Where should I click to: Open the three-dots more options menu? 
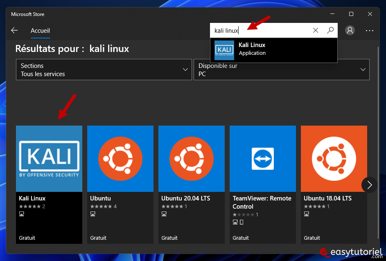point(370,31)
